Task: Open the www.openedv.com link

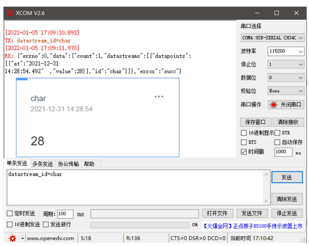Action: click(x=51, y=238)
